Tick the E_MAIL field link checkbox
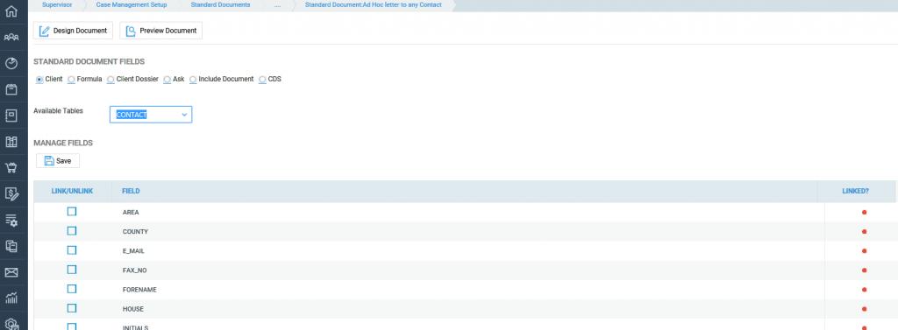 point(72,250)
